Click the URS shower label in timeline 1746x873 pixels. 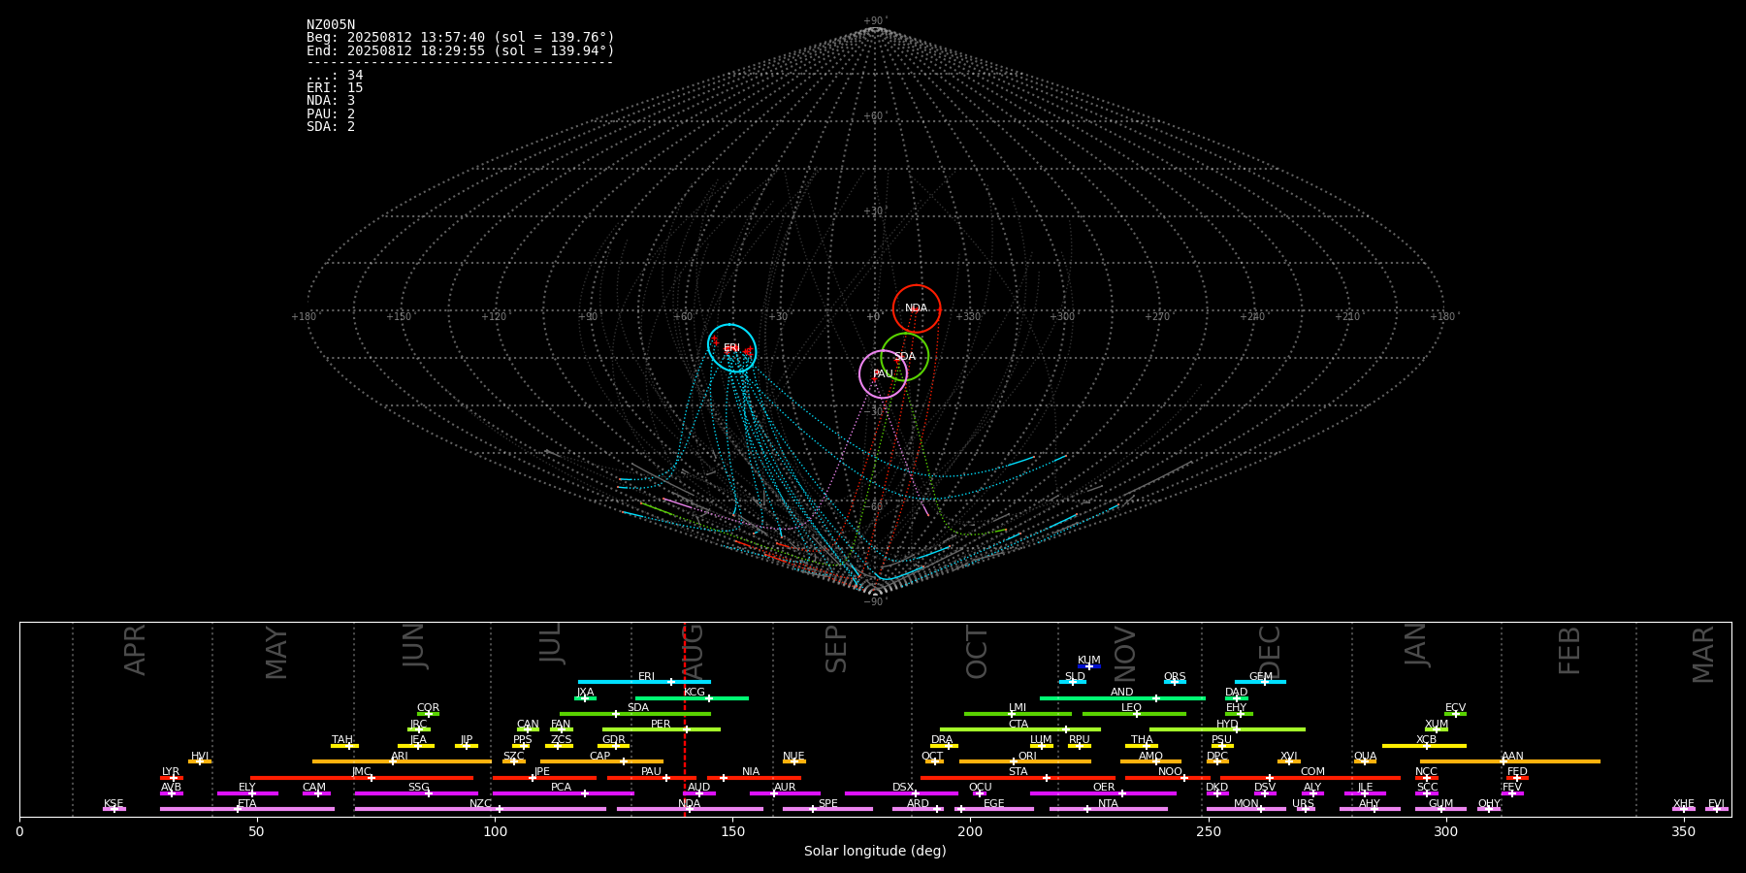tap(1303, 804)
